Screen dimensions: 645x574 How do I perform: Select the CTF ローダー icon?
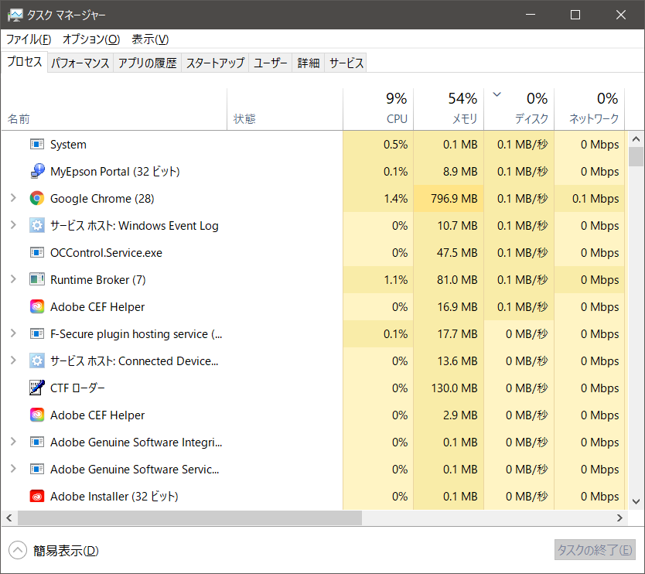pyautogui.click(x=37, y=388)
